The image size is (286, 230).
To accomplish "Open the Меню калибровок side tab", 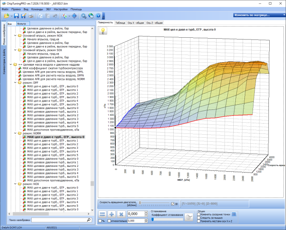I will [4, 34].
